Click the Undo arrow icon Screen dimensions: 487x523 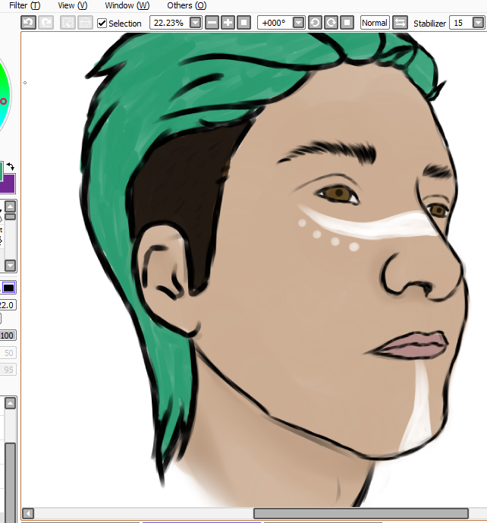28,23
